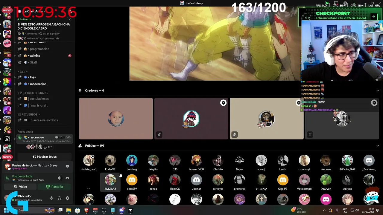Image resolution: width=383 pixels, height=215 pixels.
Task: Click the Mostrar todos button
Action: tap(45, 156)
